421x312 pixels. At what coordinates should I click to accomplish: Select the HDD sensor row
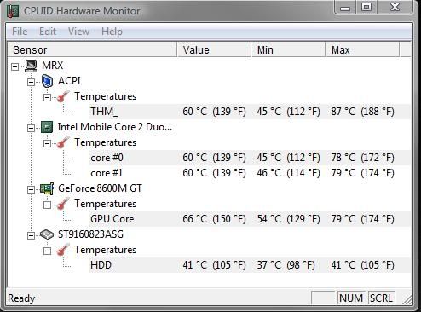(x=250, y=265)
